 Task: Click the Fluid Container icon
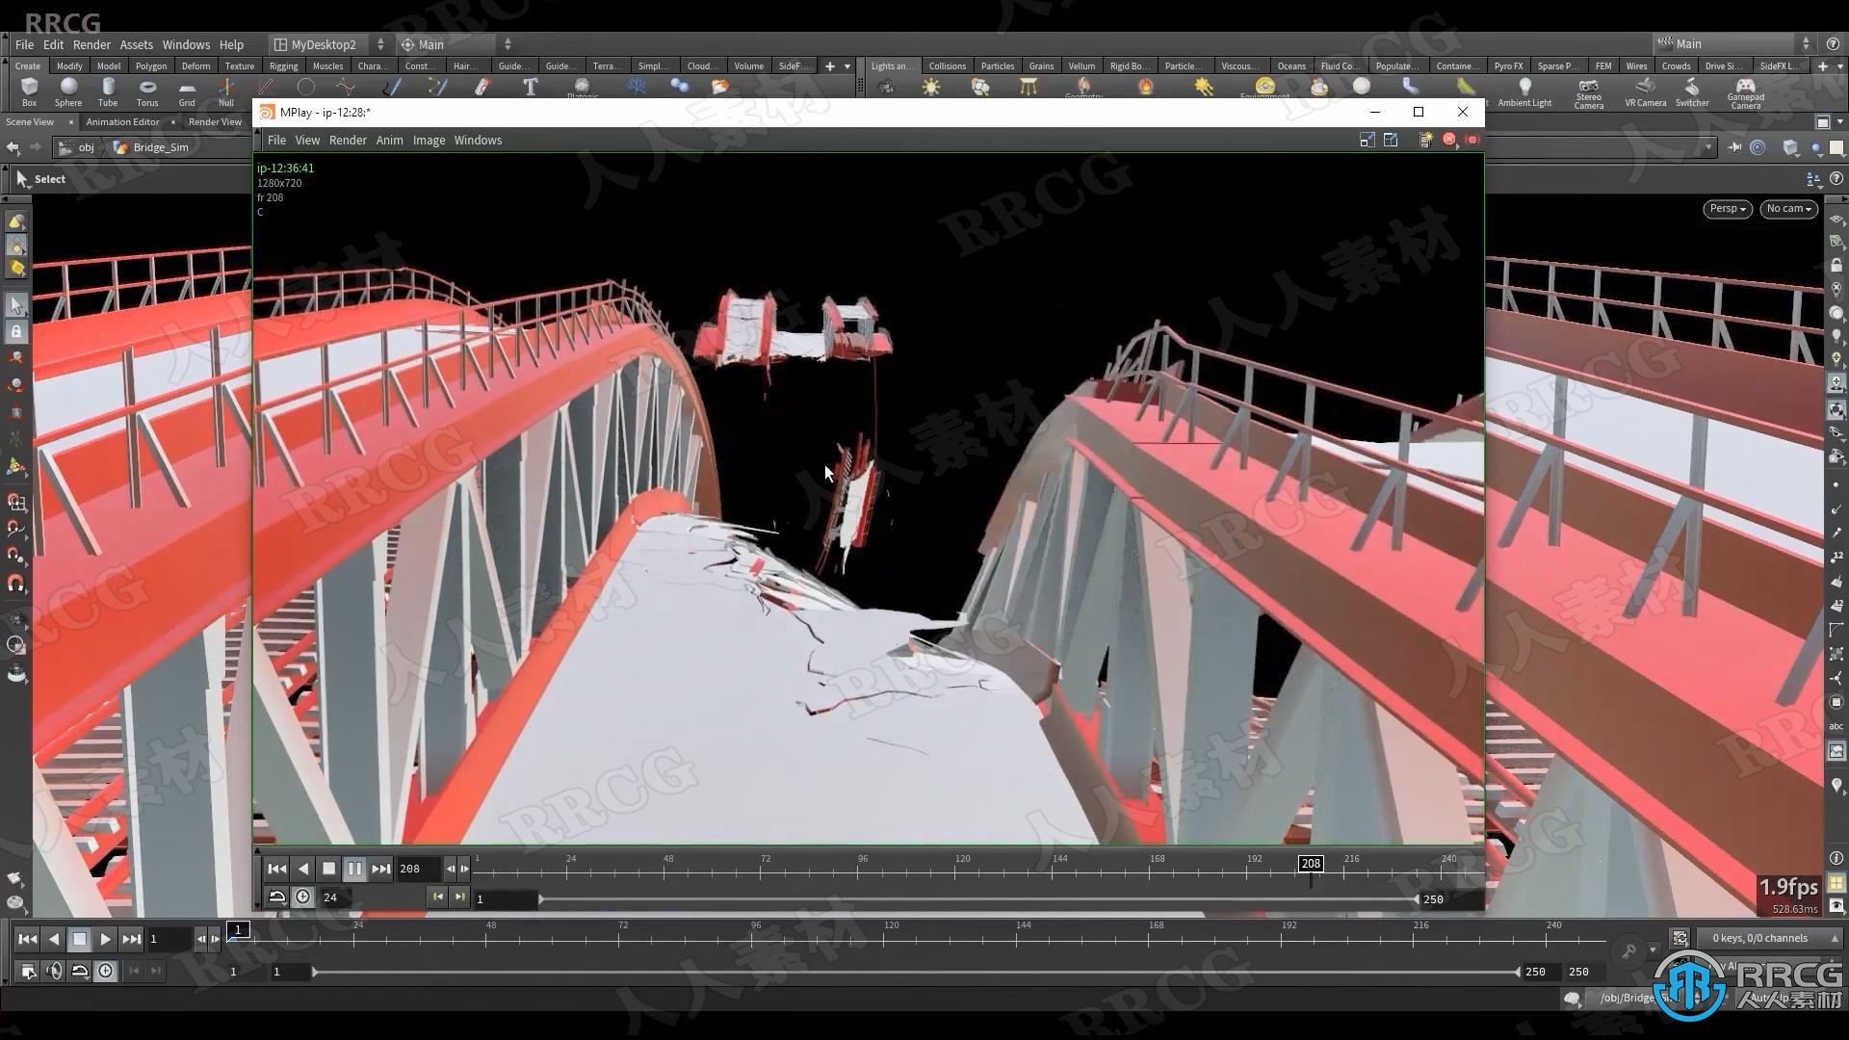point(1334,65)
